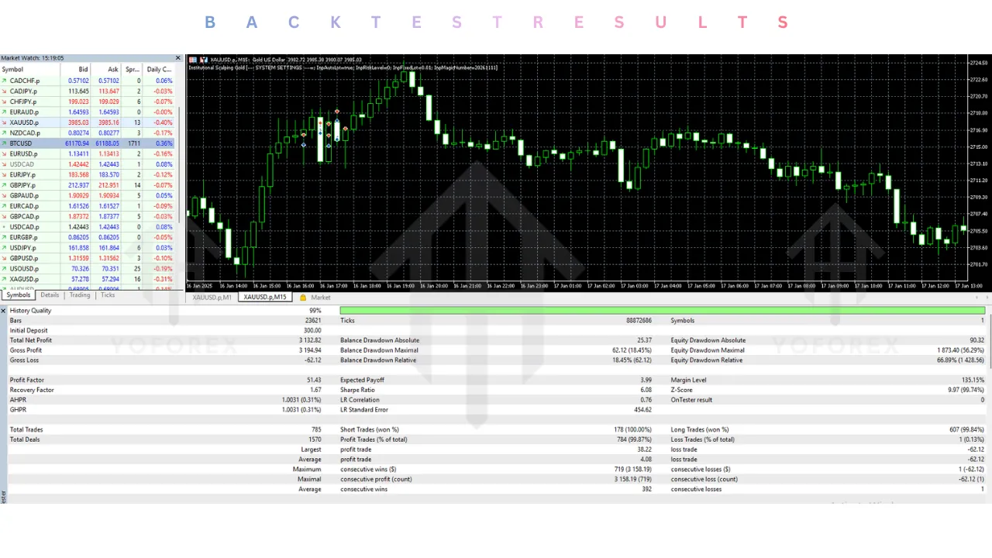Select the EURJPY.p symbol
This screenshot has width=992, height=558.
click(23, 175)
